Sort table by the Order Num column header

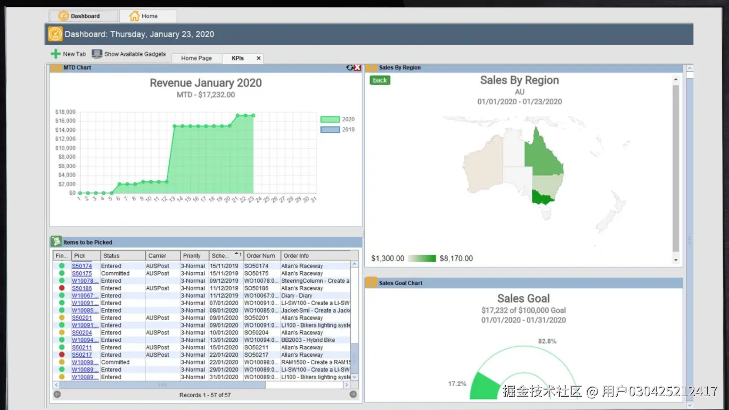(x=262, y=256)
